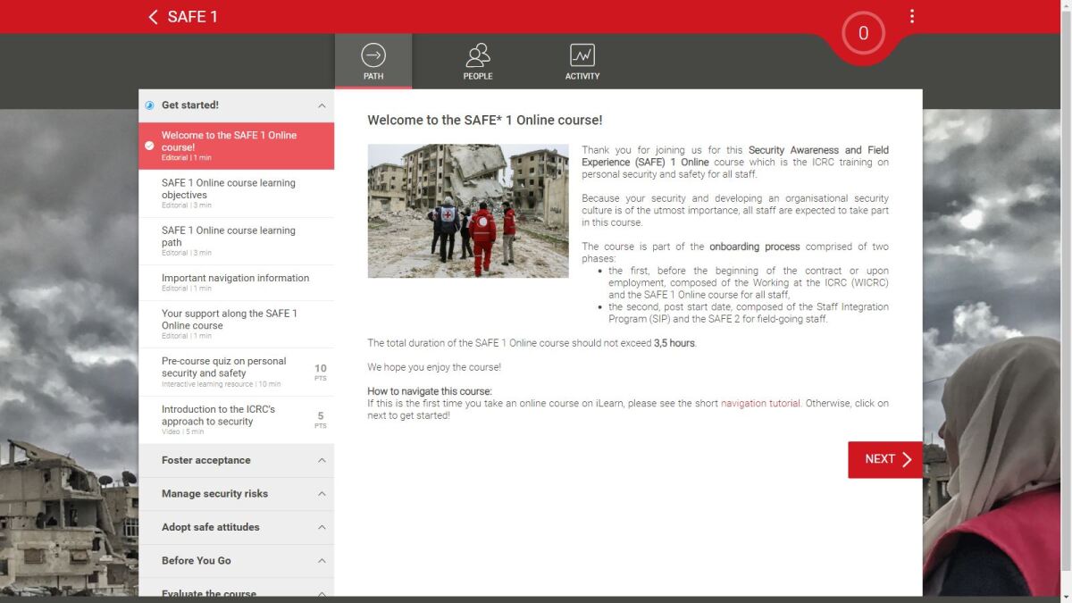
Task: Click the Get started! progress indicator icon
Action: pos(149,105)
